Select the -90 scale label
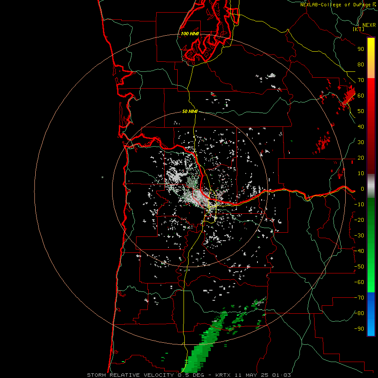 (x=359, y=329)
